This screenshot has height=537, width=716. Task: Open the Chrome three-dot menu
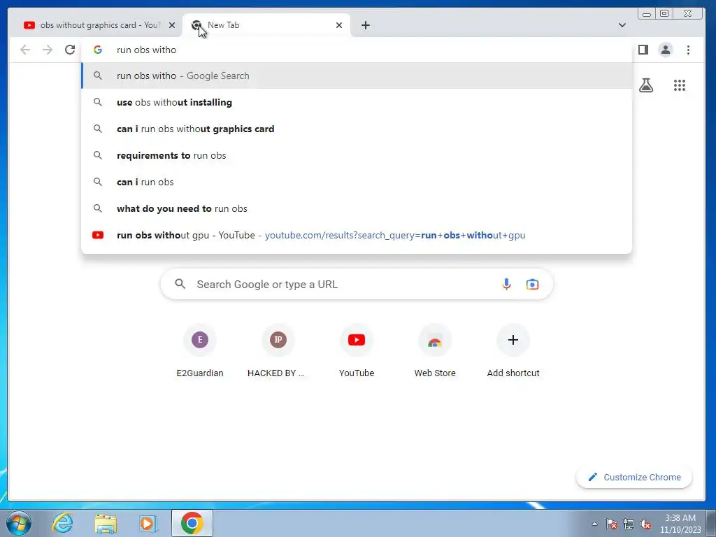point(688,50)
